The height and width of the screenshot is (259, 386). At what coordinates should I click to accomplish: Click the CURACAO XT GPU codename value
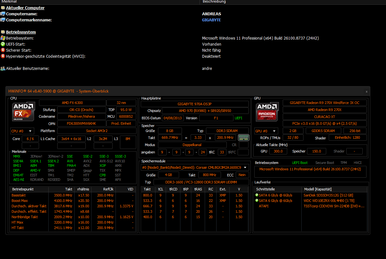325,117
